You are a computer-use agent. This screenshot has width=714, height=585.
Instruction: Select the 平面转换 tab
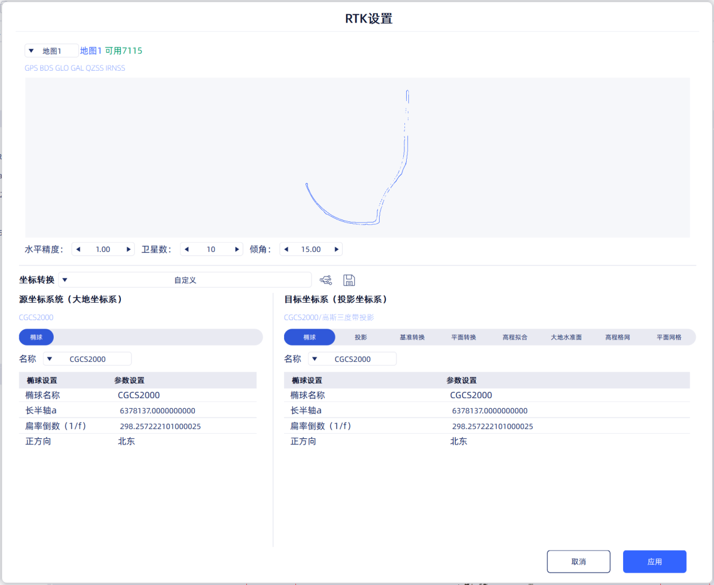pos(464,337)
